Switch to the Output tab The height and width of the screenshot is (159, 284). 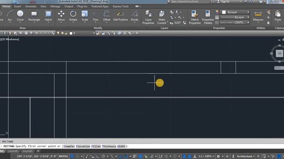[x=69, y=6]
